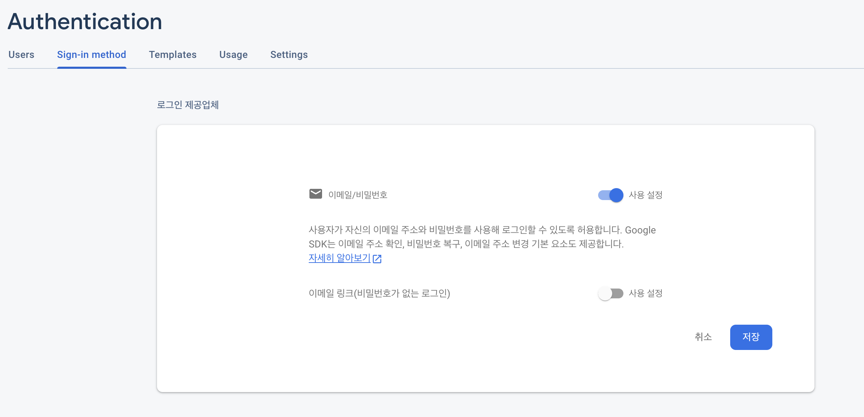Viewport: 864px width, 417px height.
Task: Go to the Usage tab
Action: [234, 55]
